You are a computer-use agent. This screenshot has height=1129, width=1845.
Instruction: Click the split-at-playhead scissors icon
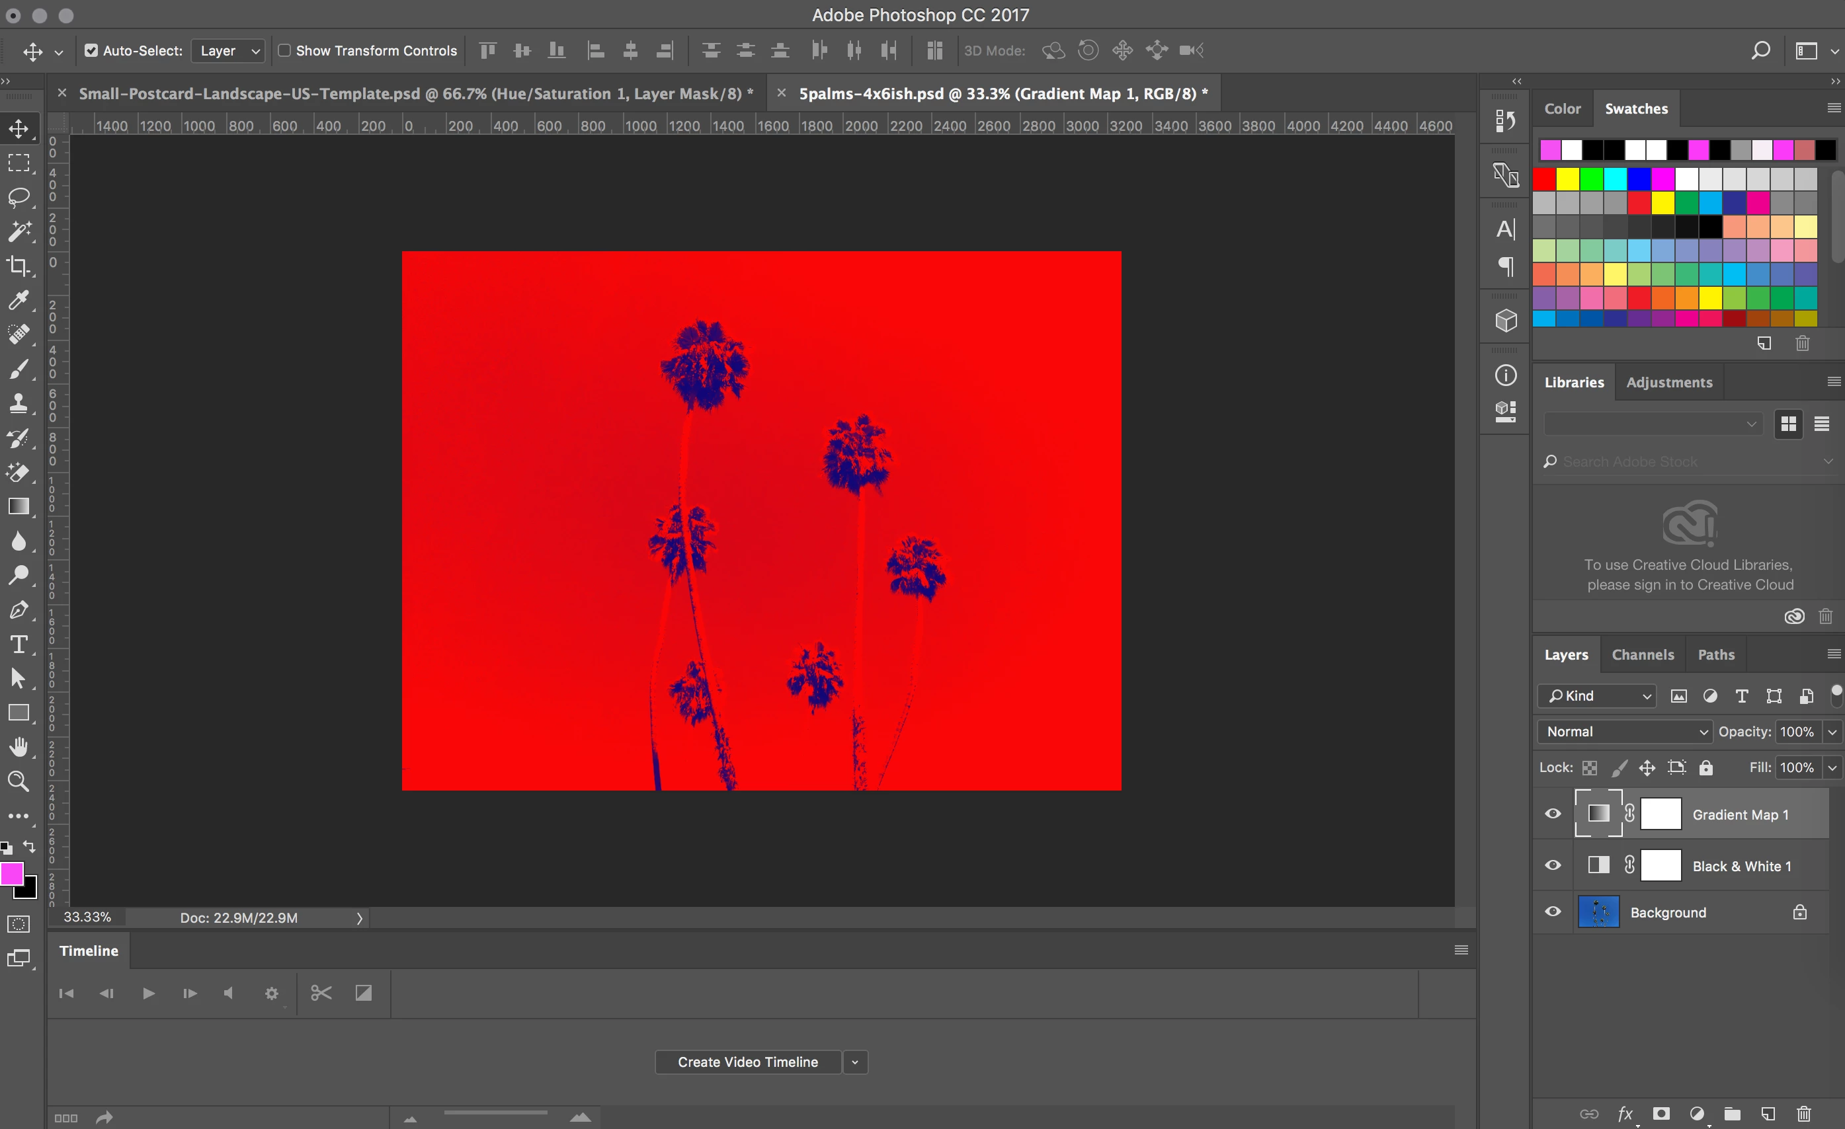pos(321,993)
